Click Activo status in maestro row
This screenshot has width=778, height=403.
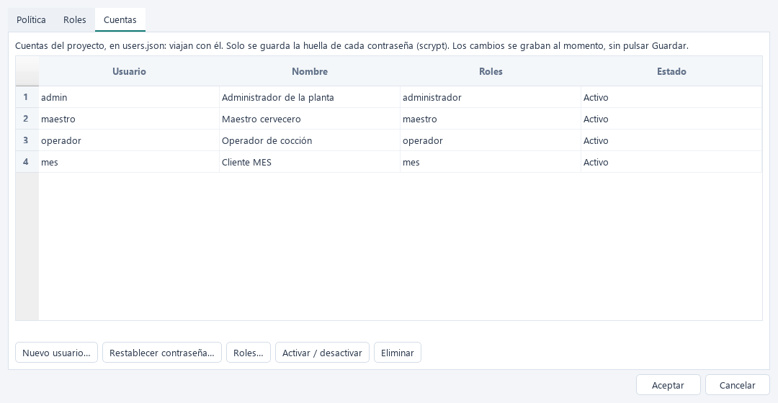point(671,119)
